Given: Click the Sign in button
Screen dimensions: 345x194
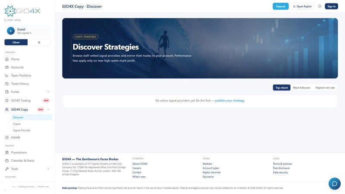Looking at the screenshot, I should (331, 6).
